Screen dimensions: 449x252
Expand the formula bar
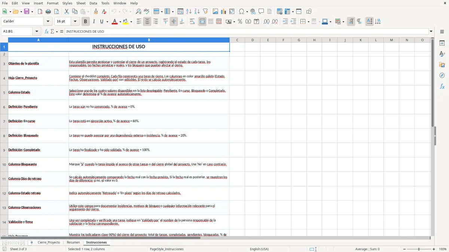point(431,31)
